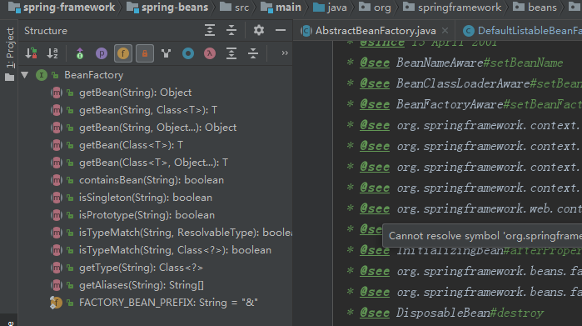Toggle Show Inherited members icon
The width and height of the screenshot is (582, 326).
80,53
